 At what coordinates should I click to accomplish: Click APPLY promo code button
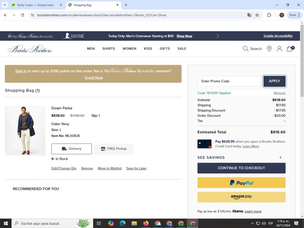[275, 81]
